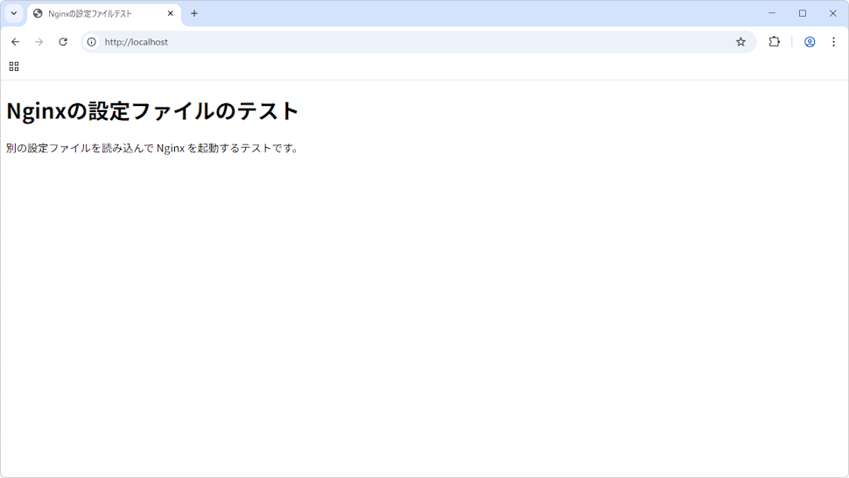Image resolution: width=849 pixels, height=478 pixels.
Task: Bookmark this page with star icon
Action: coord(740,42)
